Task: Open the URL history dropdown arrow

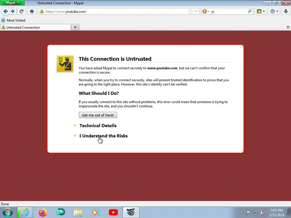Action: click(x=196, y=11)
